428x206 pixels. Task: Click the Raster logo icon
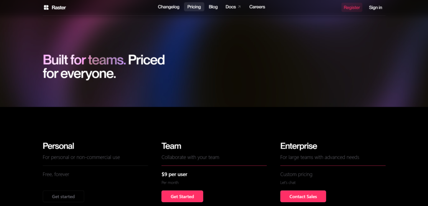point(46,7)
